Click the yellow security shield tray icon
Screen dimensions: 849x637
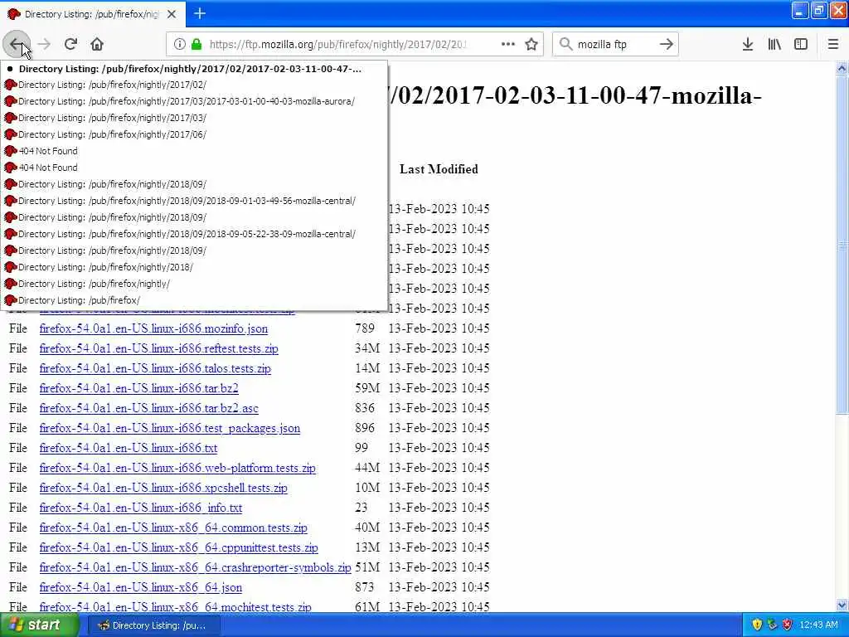click(x=757, y=625)
